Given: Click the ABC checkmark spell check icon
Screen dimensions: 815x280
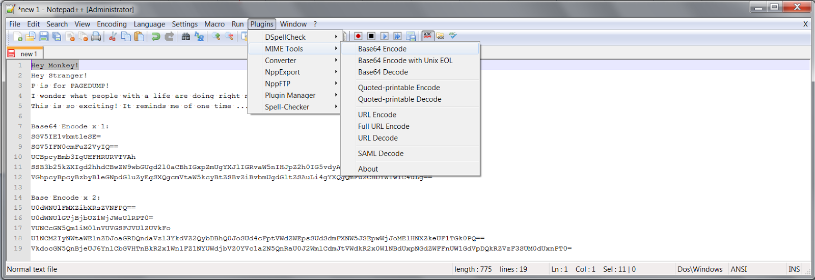Looking at the screenshot, I should point(453,36).
